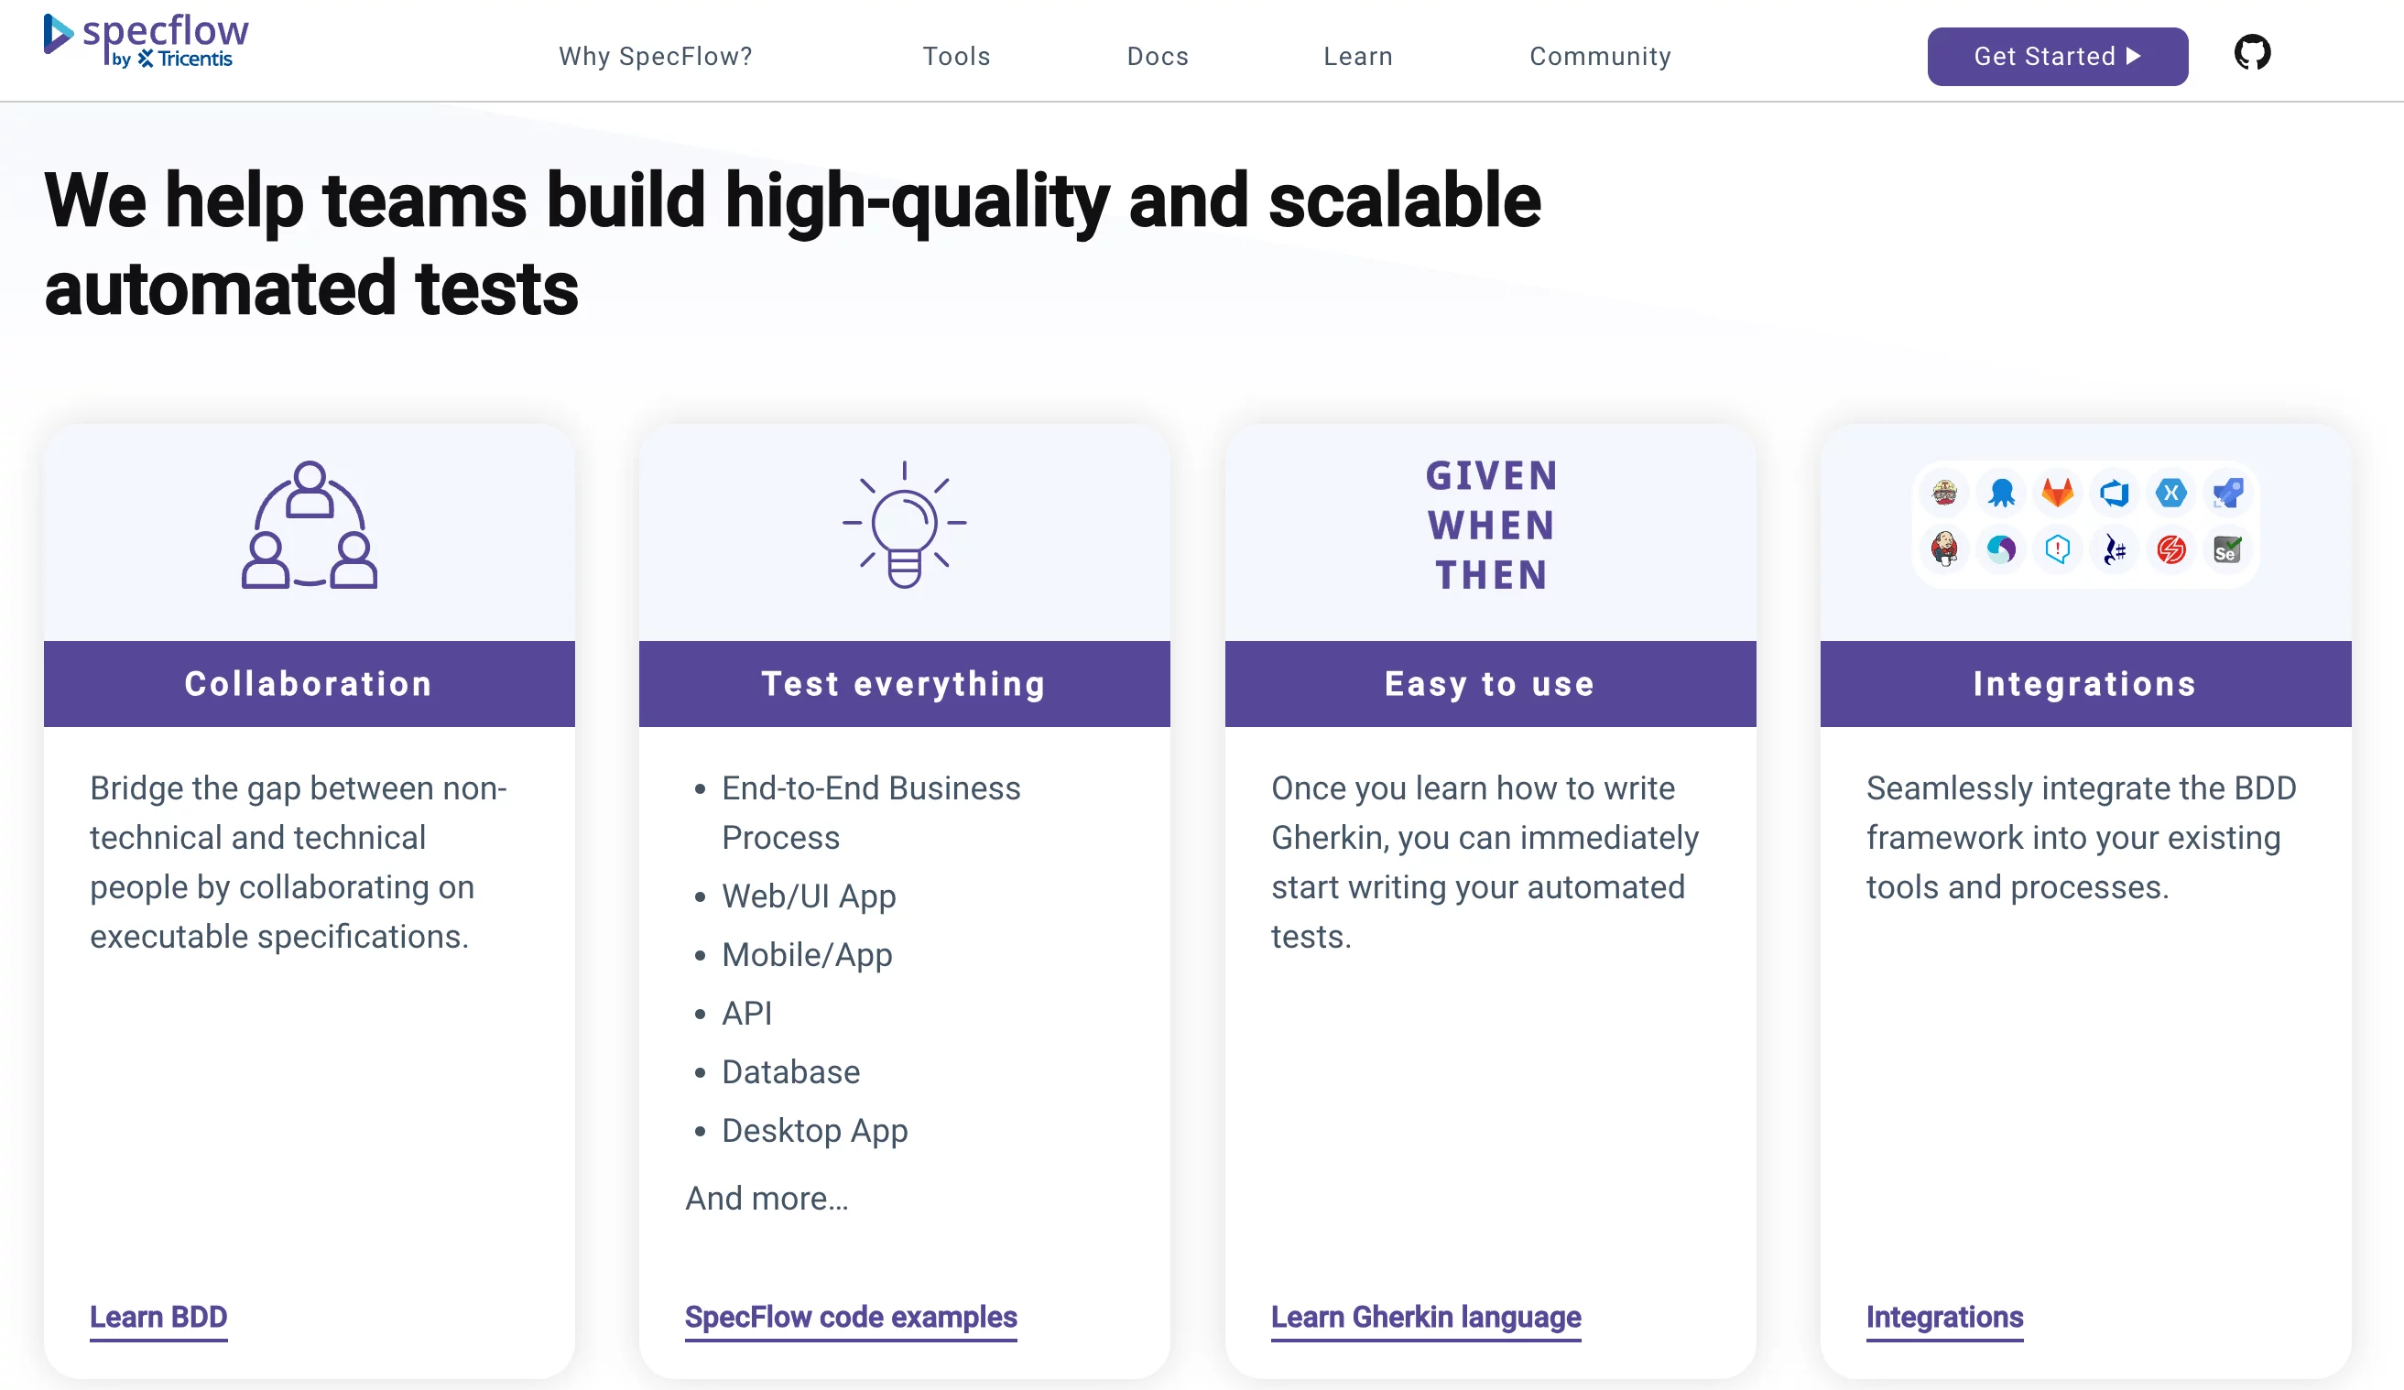Click the red lightning bolt circle icon
Image resolution: width=2404 pixels, height=1390 pixels.
click(x=2170, y=549)
